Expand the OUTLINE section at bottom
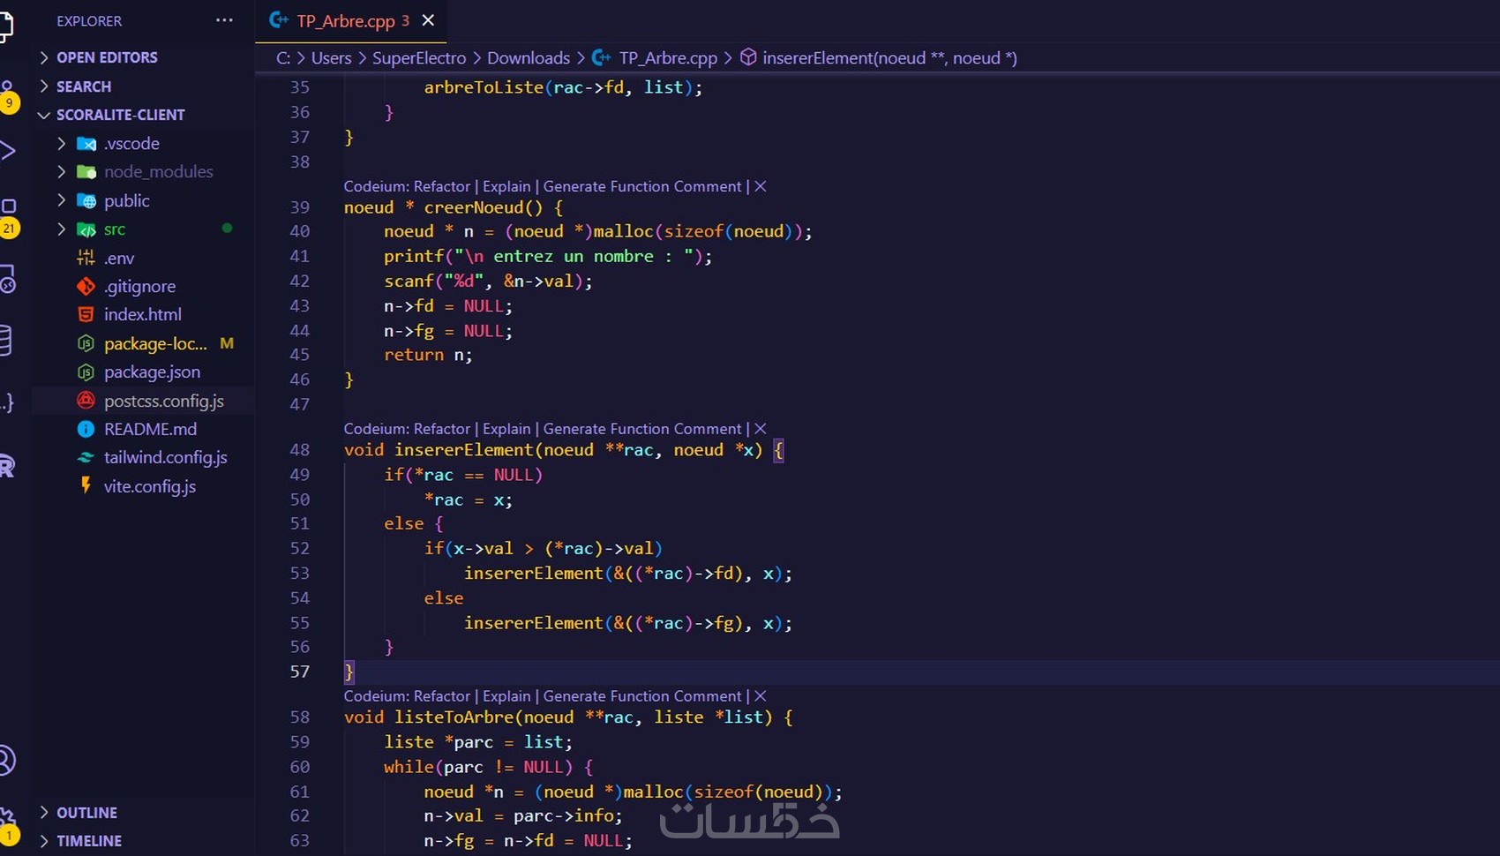 tap(86, 812)
